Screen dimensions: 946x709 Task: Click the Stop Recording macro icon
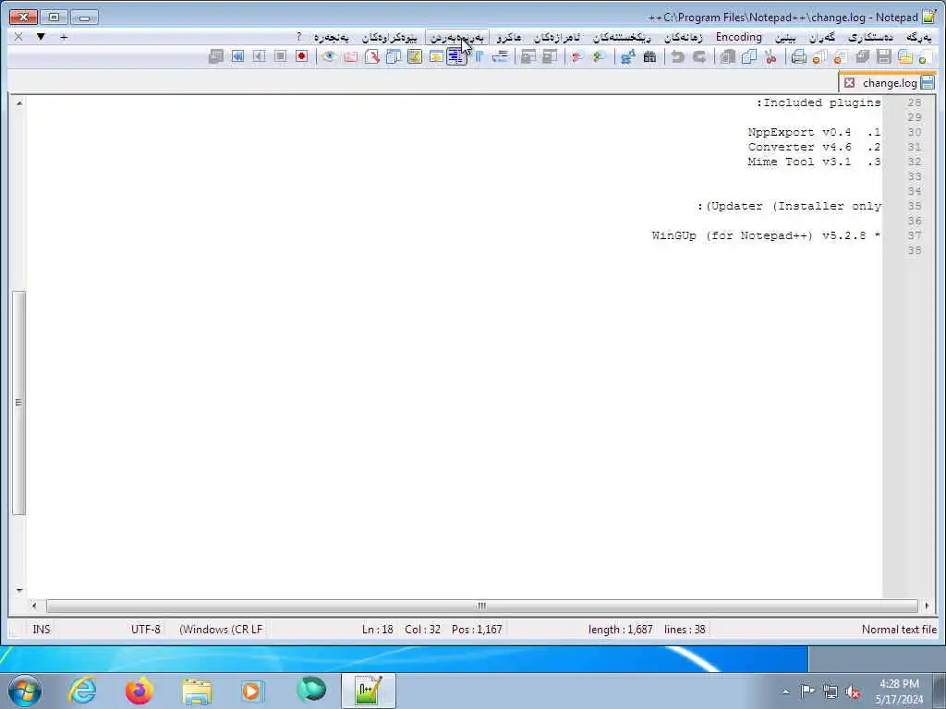(x=280, y=56)
